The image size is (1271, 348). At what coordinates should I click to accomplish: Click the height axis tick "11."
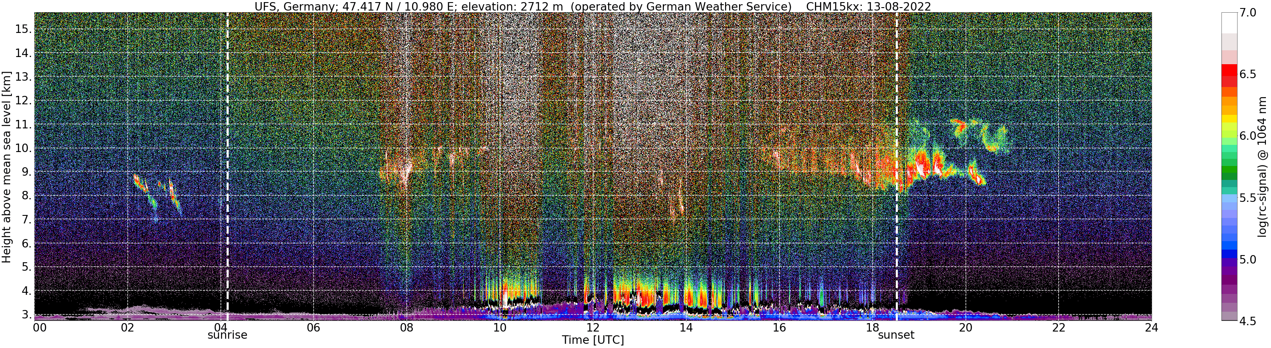tap(23, 125)
